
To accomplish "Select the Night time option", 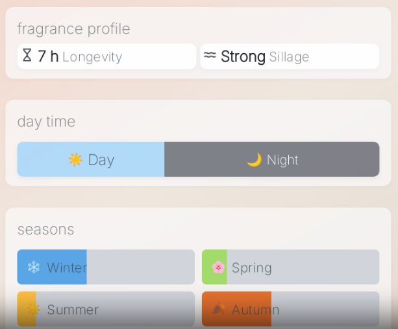I will click(x=272, y=159).
